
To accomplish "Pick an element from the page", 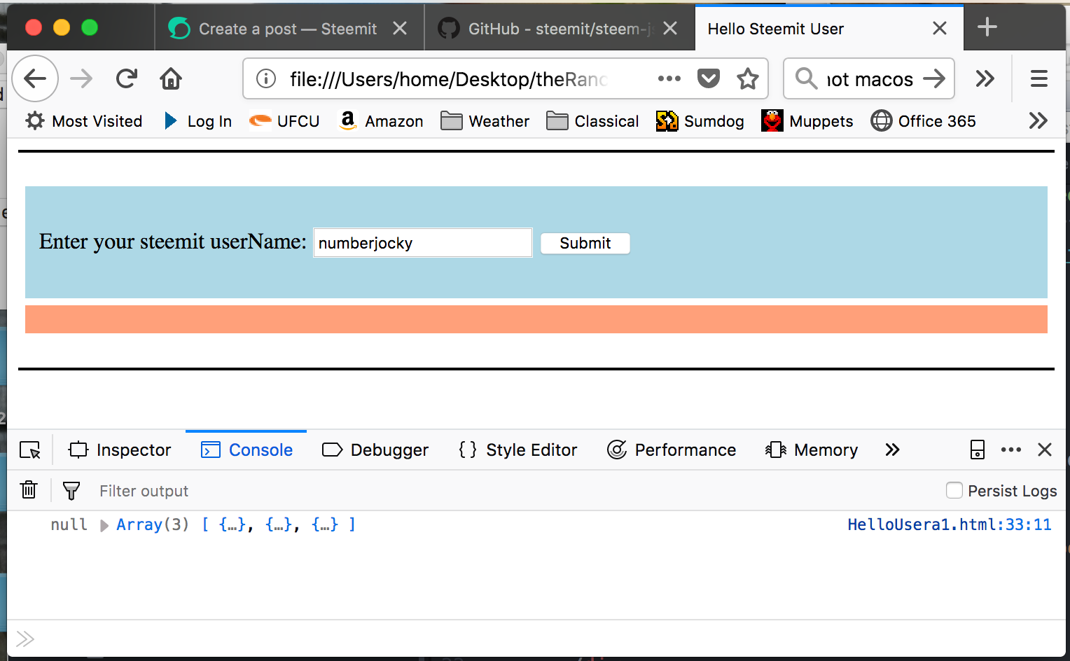I will pyautogui.click(x=30, y=450).
